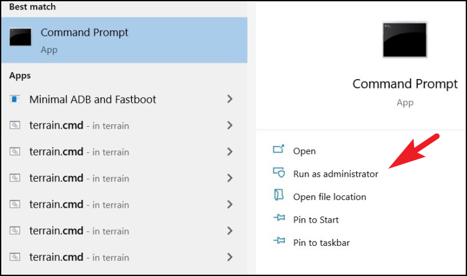Click the first terrain.cmd file icon

[x=14, y=125]
